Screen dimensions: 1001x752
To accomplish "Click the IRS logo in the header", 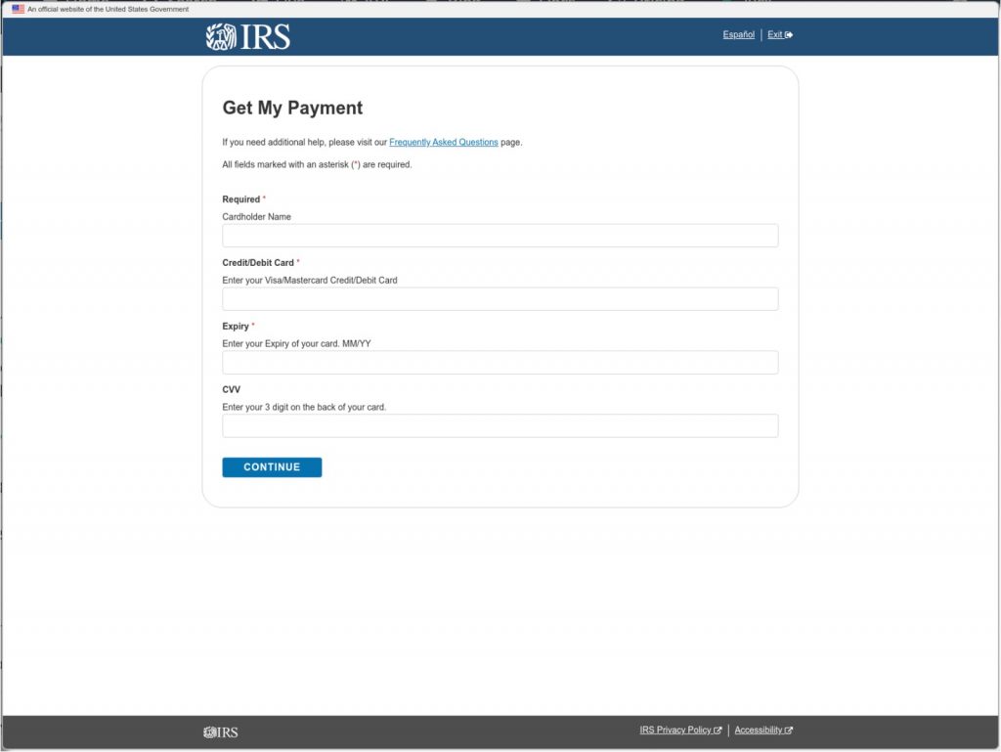I will pos(247,36).
